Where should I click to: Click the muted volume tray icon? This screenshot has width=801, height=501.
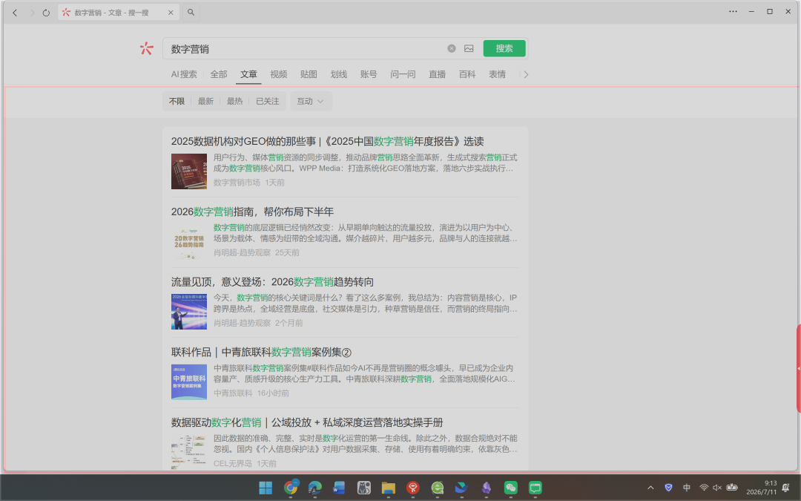tap(717, 488)
